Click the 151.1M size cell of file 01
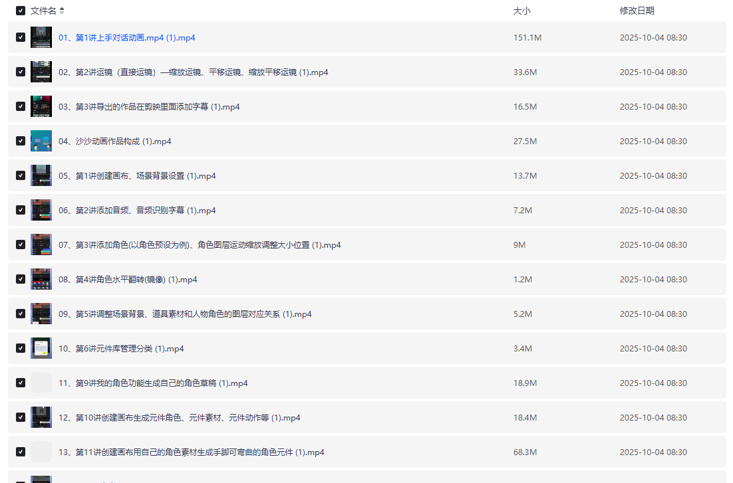The height and width of the screenshot is (483, 733). click(x=527, y=38)
